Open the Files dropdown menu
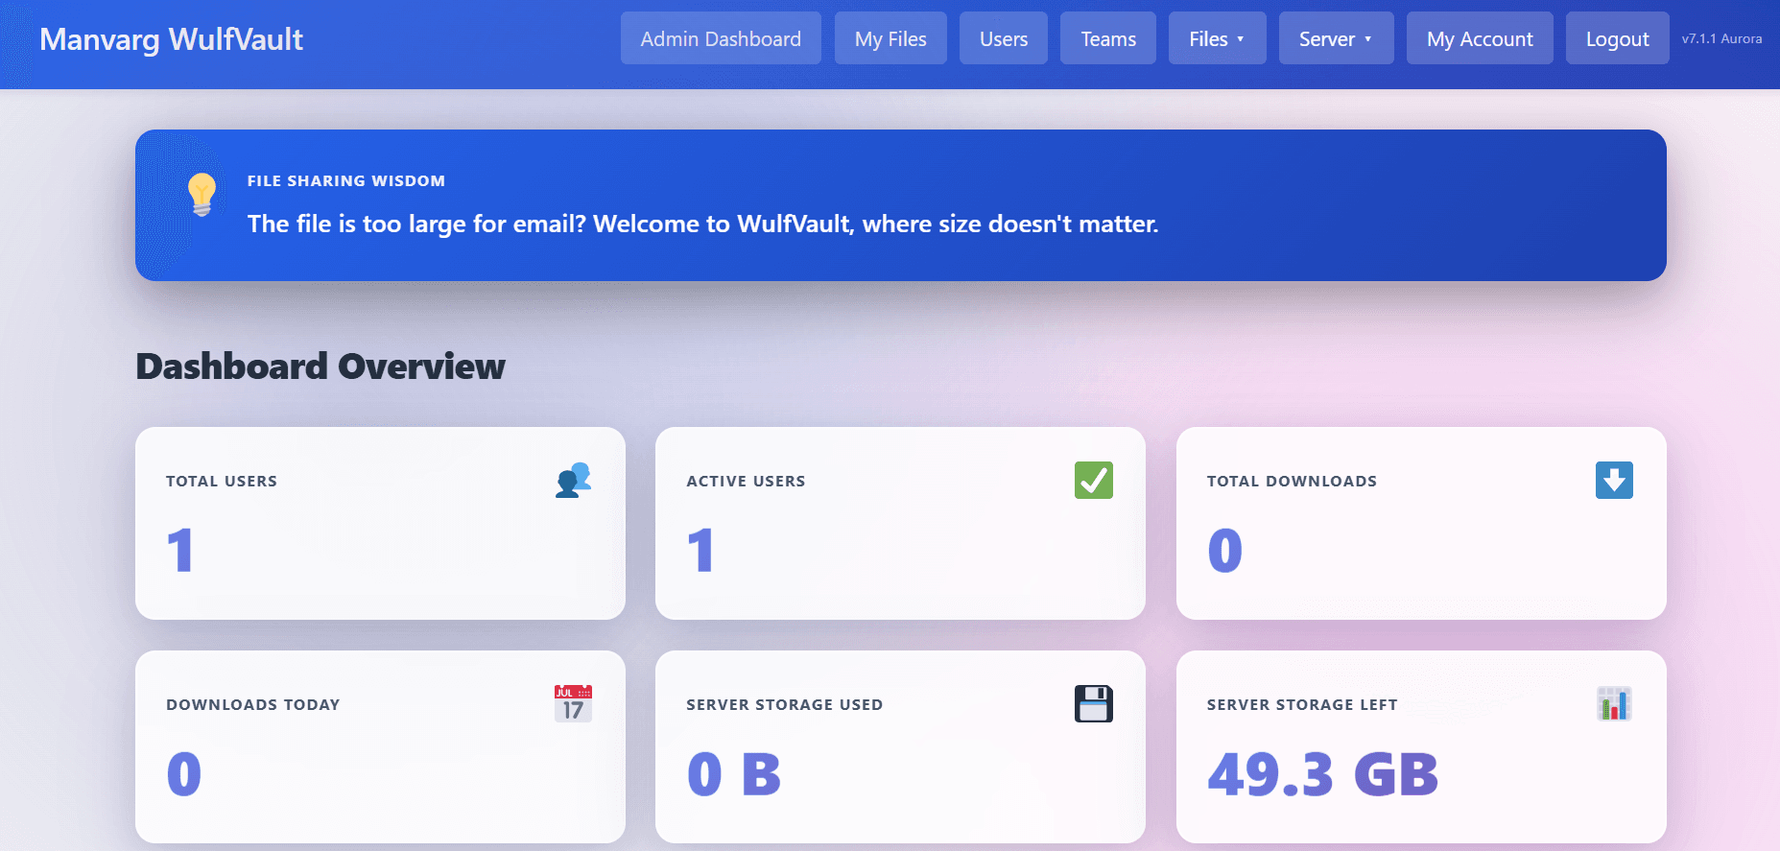This screenshot has width=1780, height=851. pyautogui.click(x=1217, y=38)
